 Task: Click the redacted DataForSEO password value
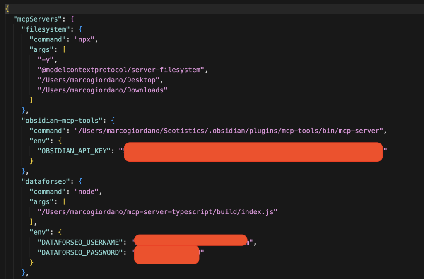click(x=166, y=254)
